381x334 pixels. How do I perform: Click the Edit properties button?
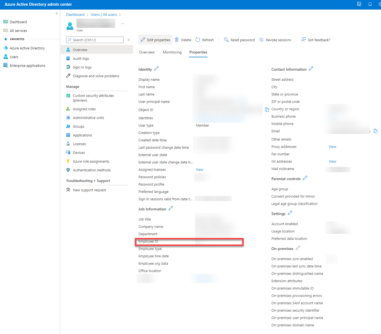pyautogui.click(x=155, y=40)
